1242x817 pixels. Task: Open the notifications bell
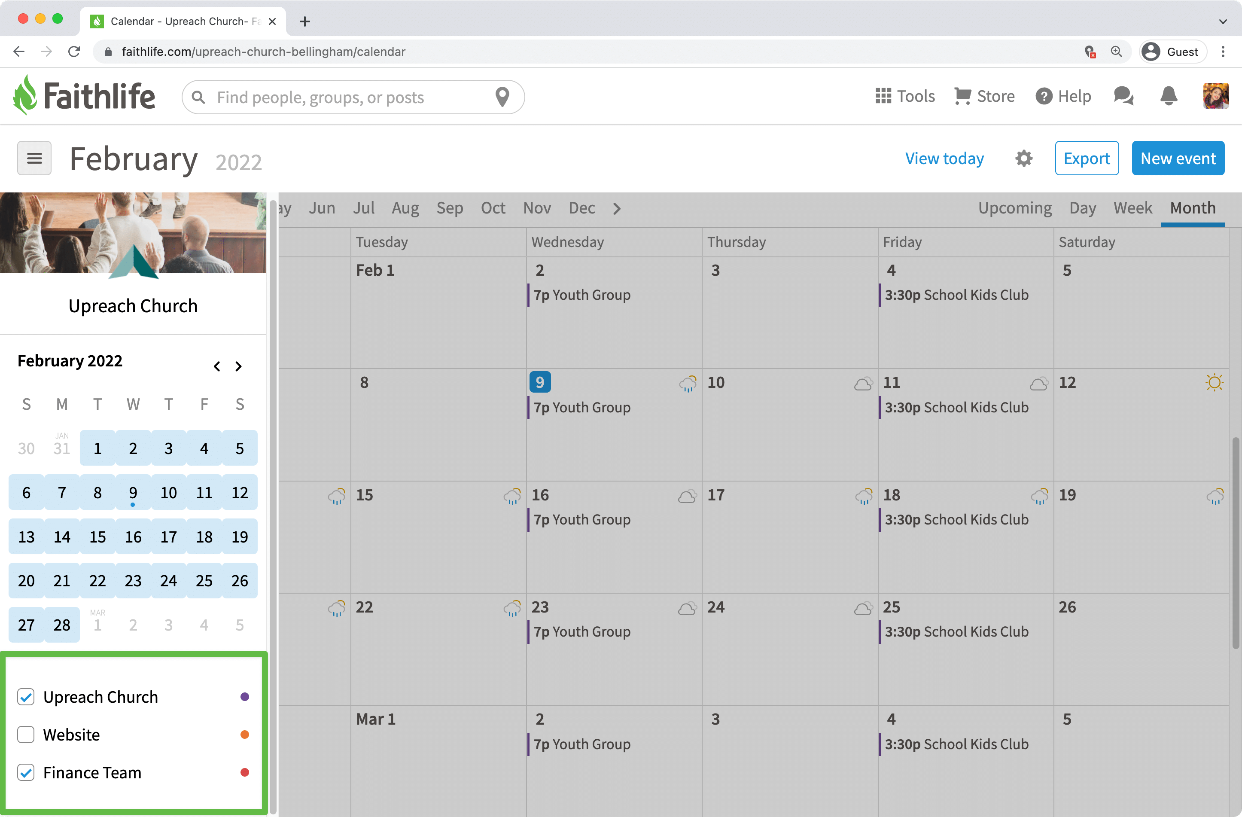[x=1169, y=97]
